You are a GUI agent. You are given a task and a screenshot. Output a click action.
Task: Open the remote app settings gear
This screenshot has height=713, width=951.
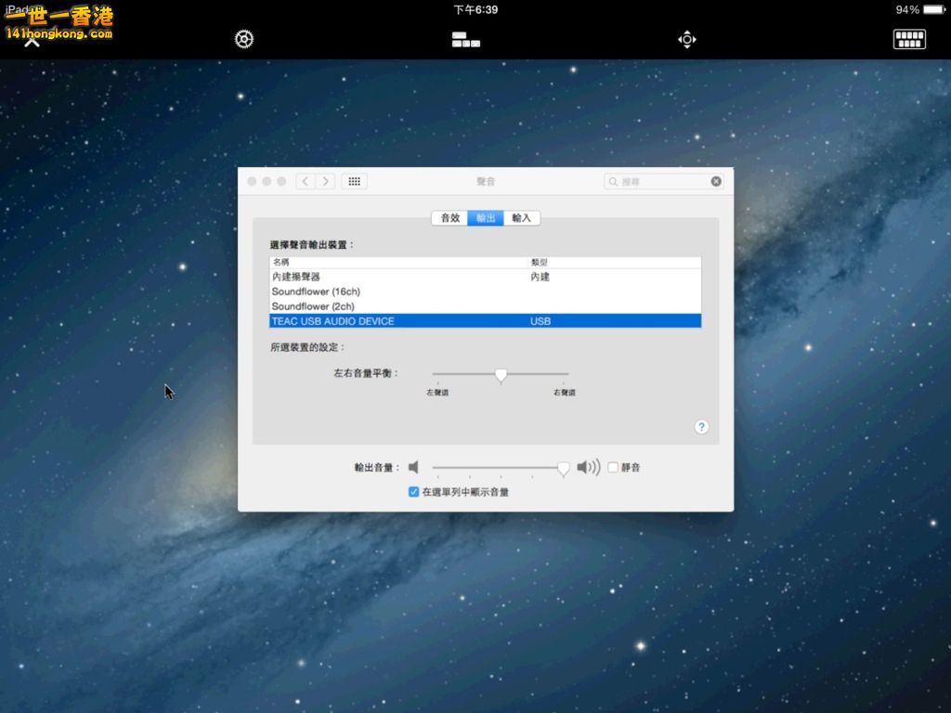tap(243, 39)
